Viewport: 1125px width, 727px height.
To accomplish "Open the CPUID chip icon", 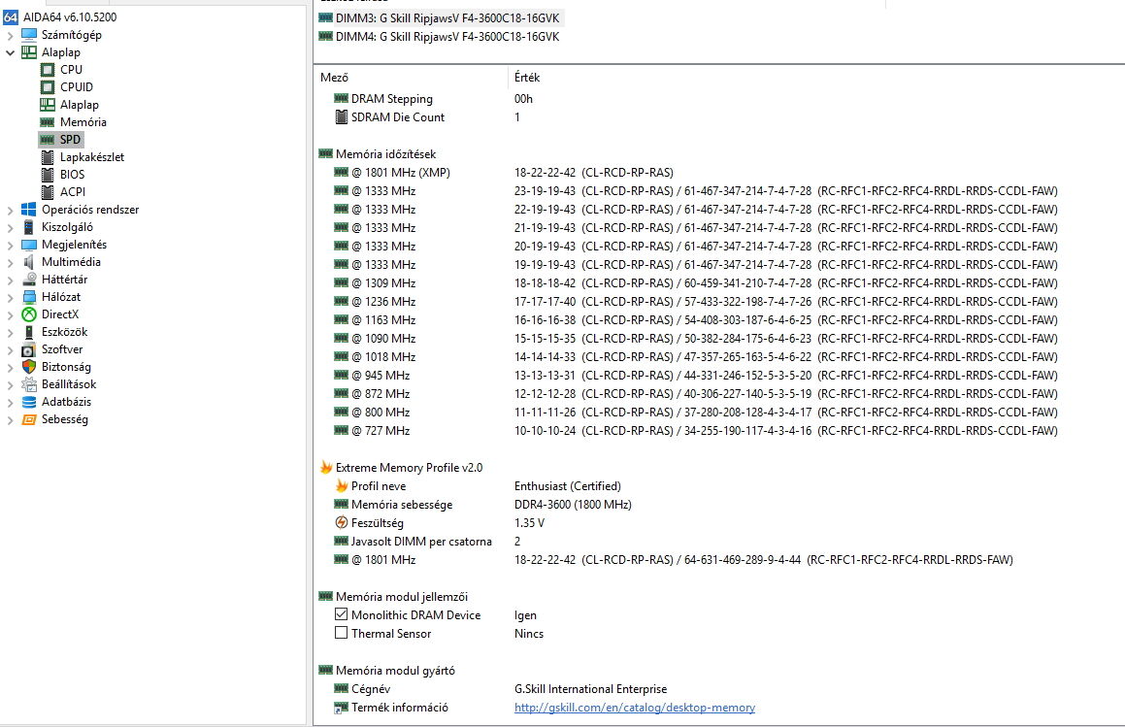I will [48, 86].
